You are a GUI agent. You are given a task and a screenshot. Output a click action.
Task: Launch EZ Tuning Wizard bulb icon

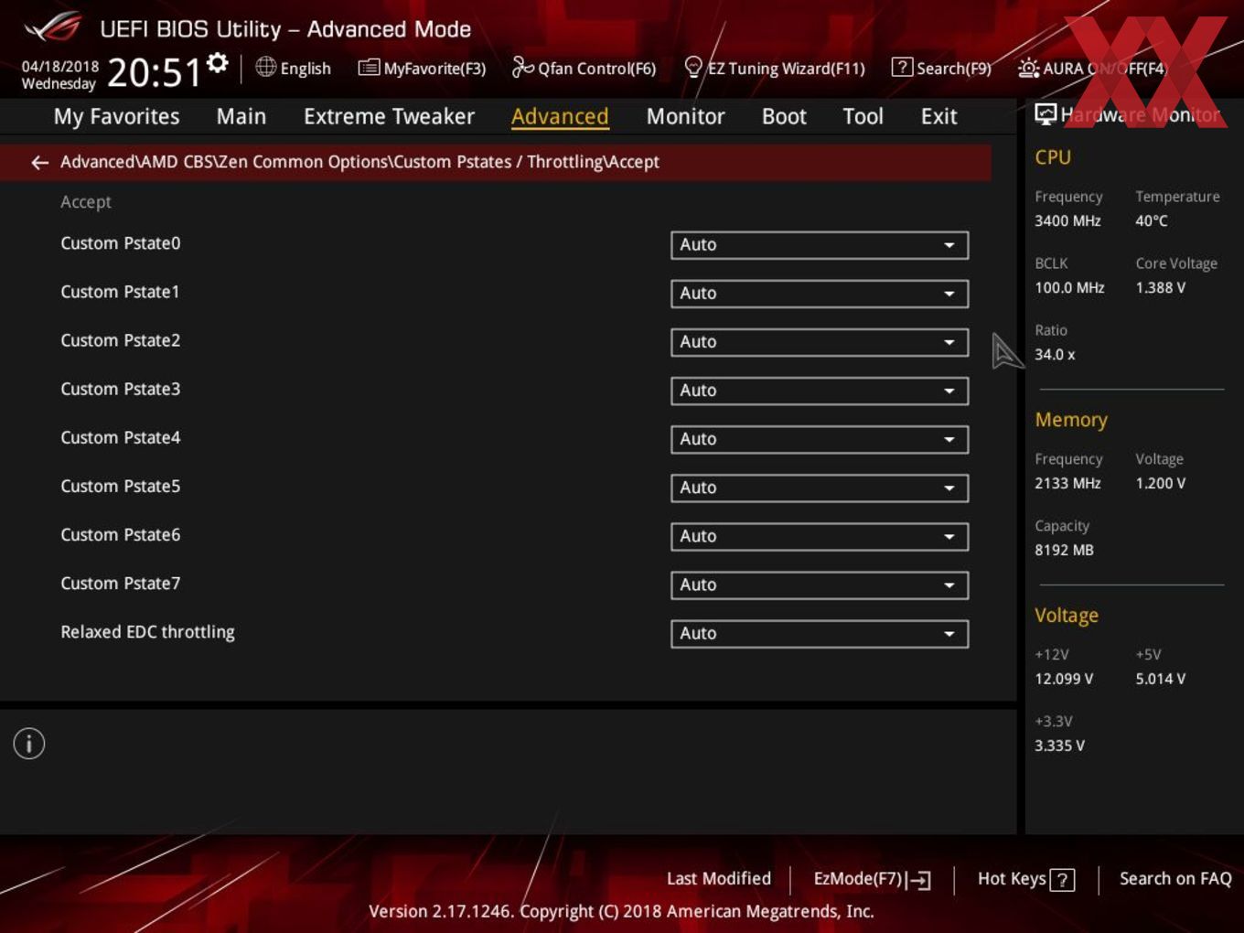pos(693,67)
